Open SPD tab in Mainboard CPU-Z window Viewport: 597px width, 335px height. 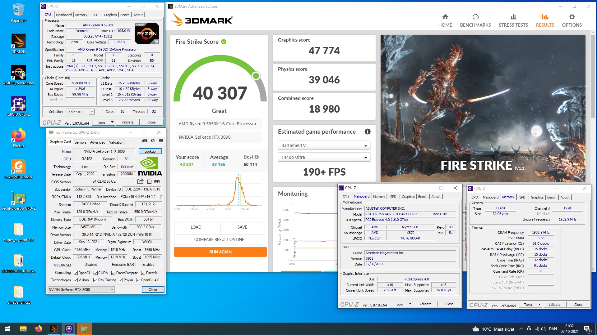(x=393, y=197)
